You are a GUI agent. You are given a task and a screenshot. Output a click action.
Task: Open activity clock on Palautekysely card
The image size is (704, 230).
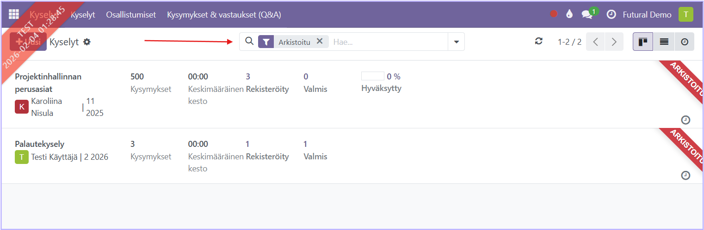686,176
